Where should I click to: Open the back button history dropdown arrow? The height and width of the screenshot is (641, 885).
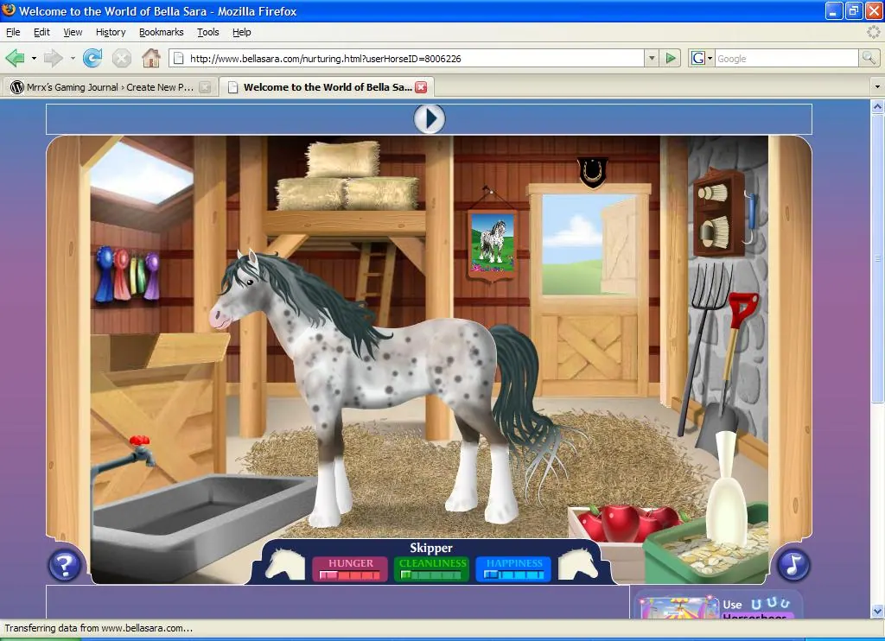[34, 58]
